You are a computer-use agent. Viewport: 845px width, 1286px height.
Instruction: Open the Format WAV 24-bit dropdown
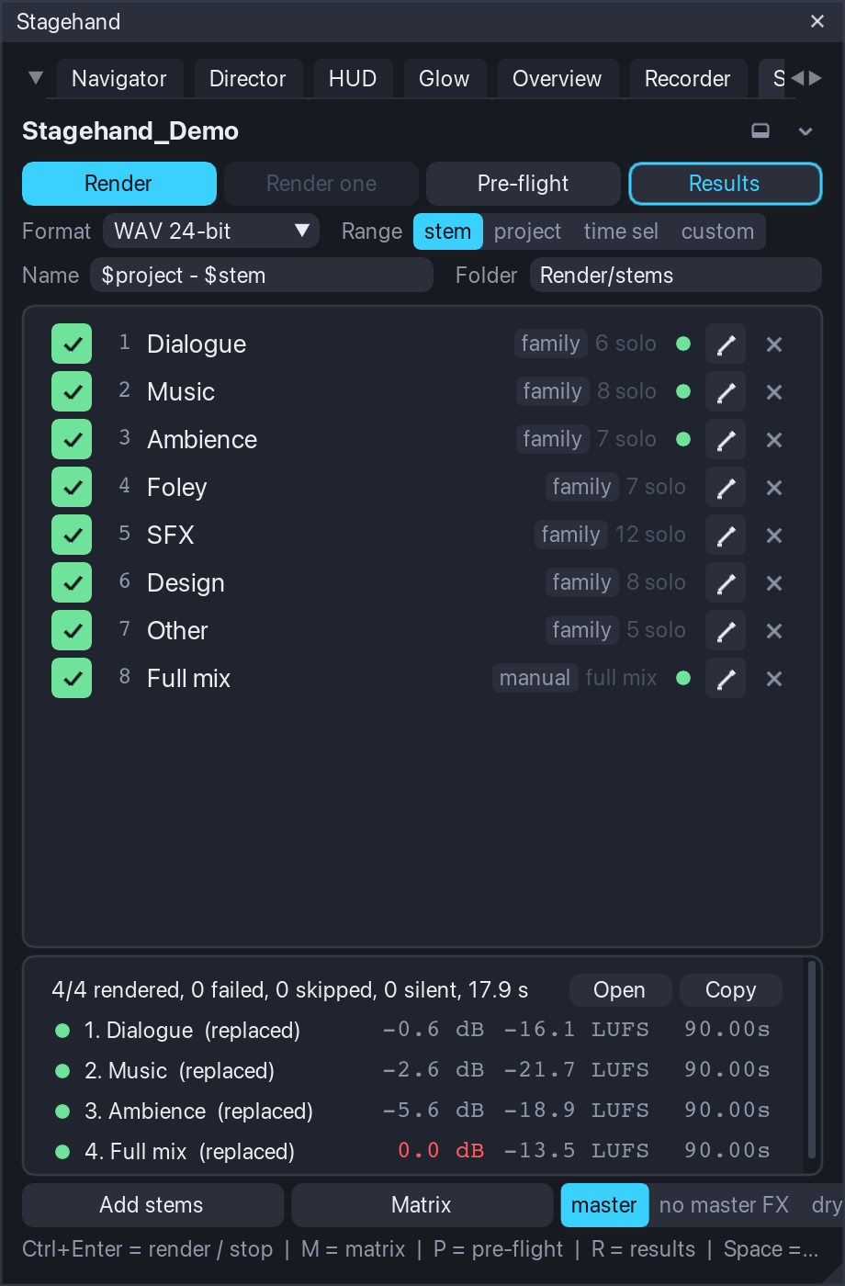click(211, 231)
